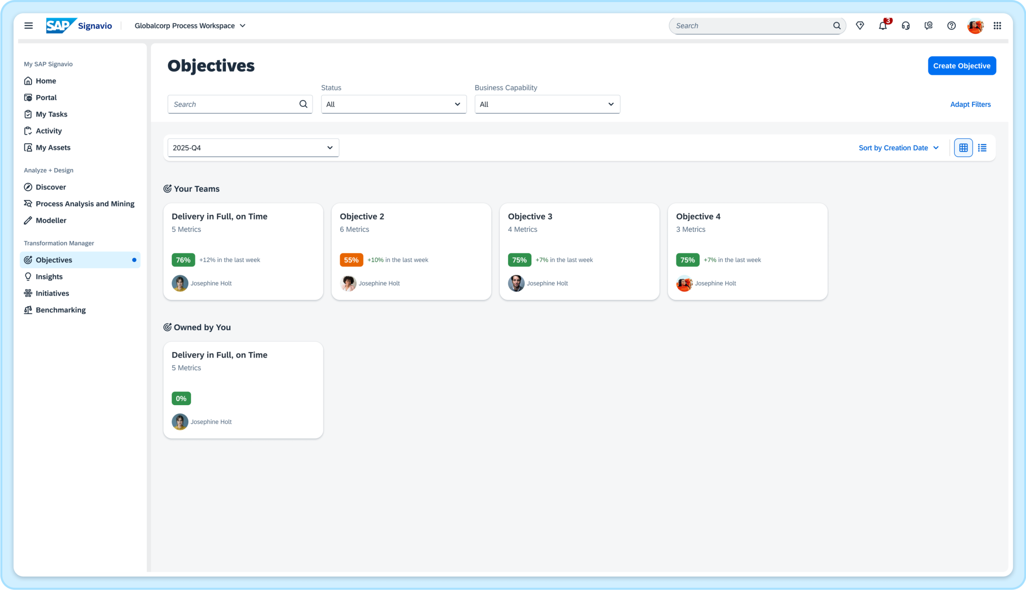Screen dimensions: 1026x590
Task: Open the hamburger navigation menu
Action: (28, 26)
